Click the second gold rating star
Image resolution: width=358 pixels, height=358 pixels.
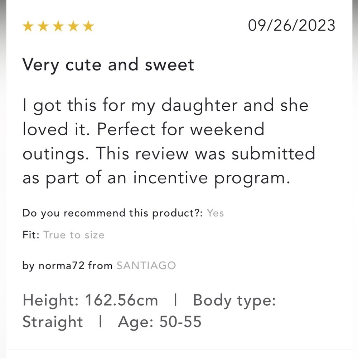click(43, 26)
